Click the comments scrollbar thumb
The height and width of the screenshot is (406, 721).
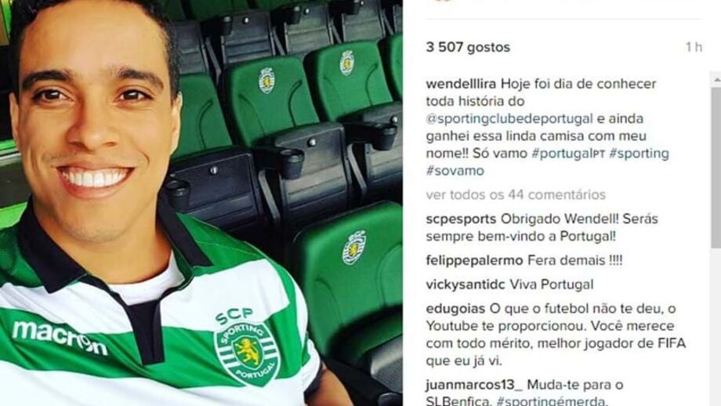click(716, 168)
